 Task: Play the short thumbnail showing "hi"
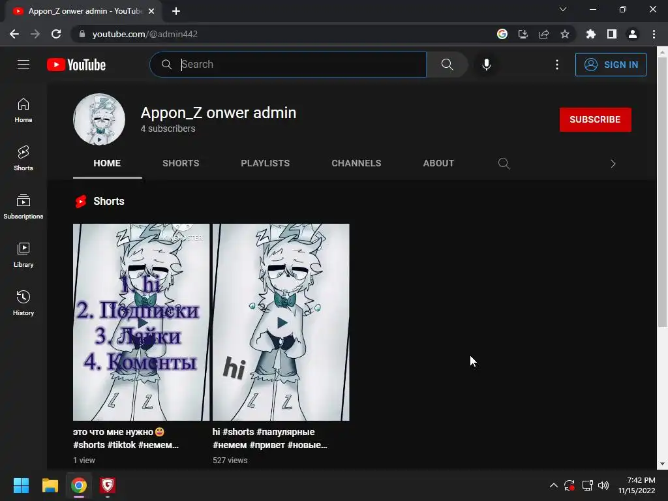click(281, 322)
